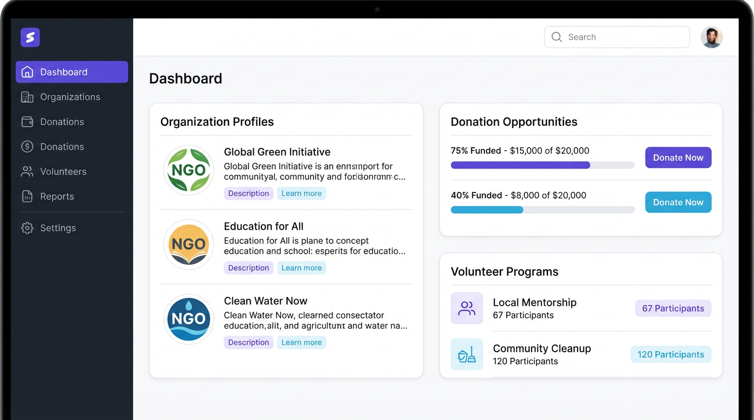Click the Local Mentorship people icon

(466, 308)
